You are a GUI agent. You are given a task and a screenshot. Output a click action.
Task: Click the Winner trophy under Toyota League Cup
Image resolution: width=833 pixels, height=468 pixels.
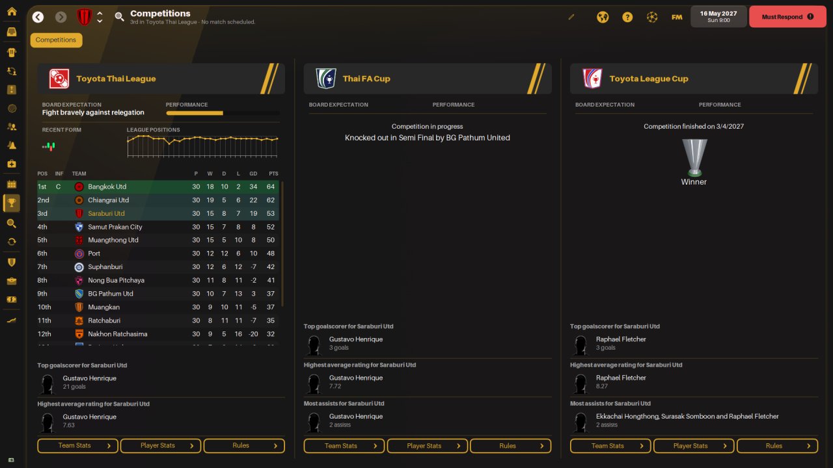pos(694,157)
